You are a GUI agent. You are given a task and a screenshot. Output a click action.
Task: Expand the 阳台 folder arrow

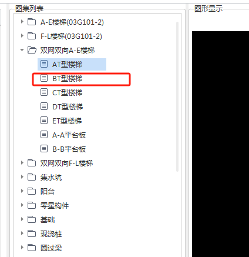coord(22,191)
